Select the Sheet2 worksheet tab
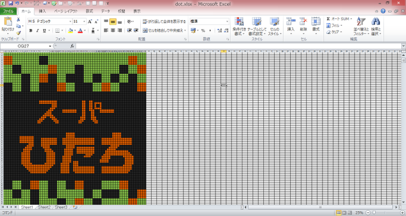The width and height of the screenshot is (406, 216). (44, 207)
